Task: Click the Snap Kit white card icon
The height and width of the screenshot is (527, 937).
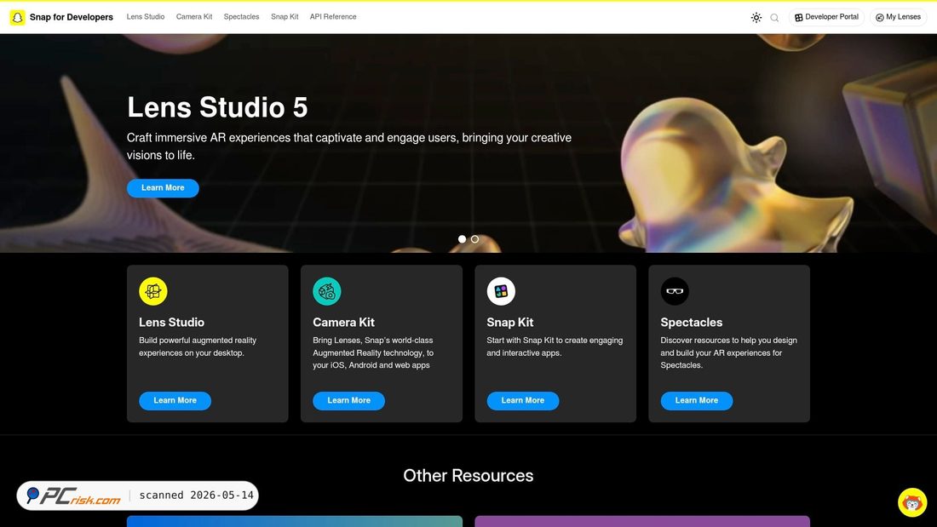Action: (x=501, y=291)
